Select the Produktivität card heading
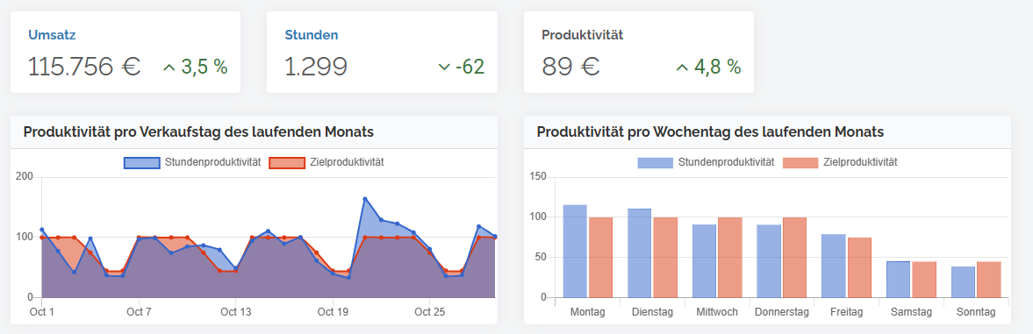The image size is (1033, 334). point(583,35)
